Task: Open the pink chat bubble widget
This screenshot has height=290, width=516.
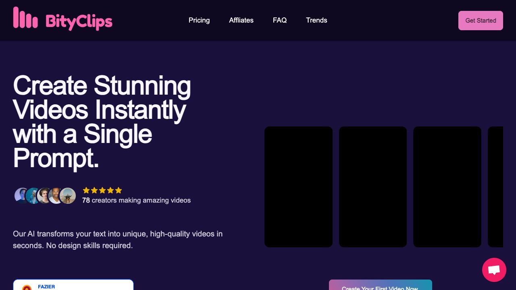Action: (494, 270)
